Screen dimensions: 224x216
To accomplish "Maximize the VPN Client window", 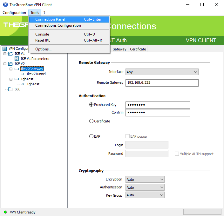I will [x=202, y=4].
